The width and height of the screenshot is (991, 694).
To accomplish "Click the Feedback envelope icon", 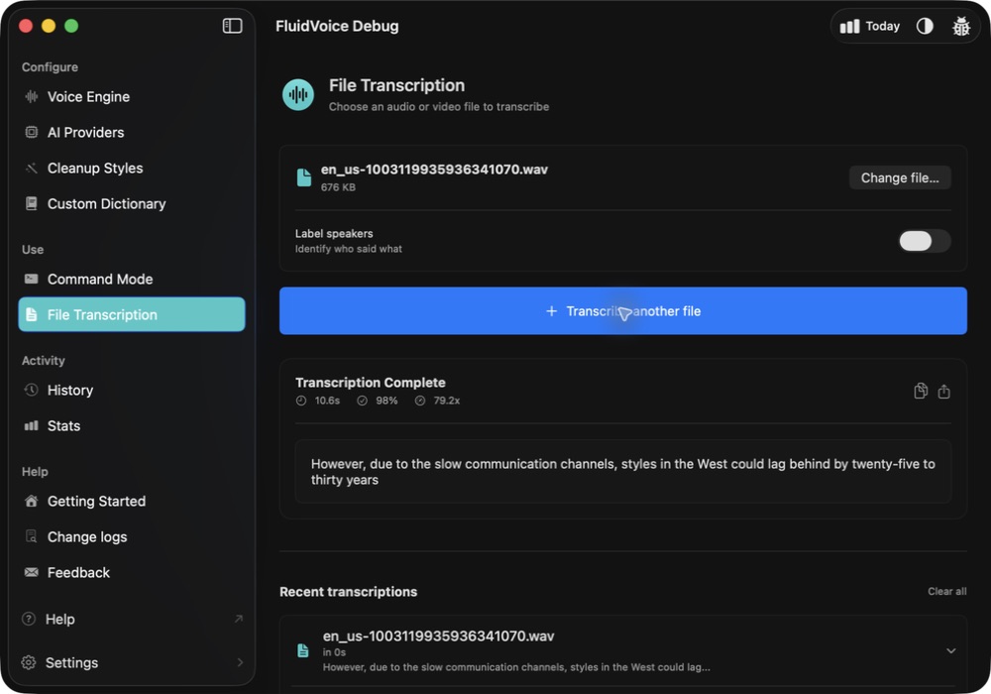I will pyautogui.click(x=31, y=572).
